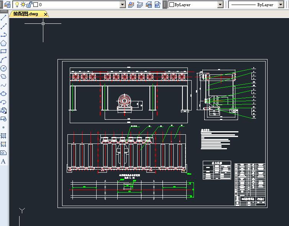
Task: Click the layer name field showing 0
Action: (40, 5)
